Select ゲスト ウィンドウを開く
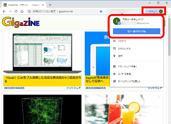Image resolution: width=171 pixels, height=124 pixels. tap(136, 66)
